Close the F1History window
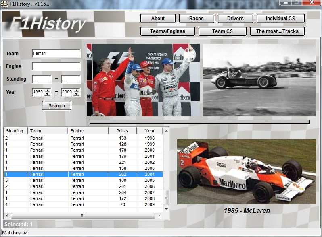 [x=312, y=2]
